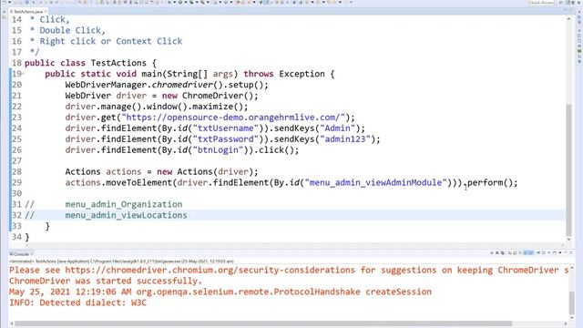Place cursor on "txtUsername" string in line 24
583x328 pixels.
[226, 128]
